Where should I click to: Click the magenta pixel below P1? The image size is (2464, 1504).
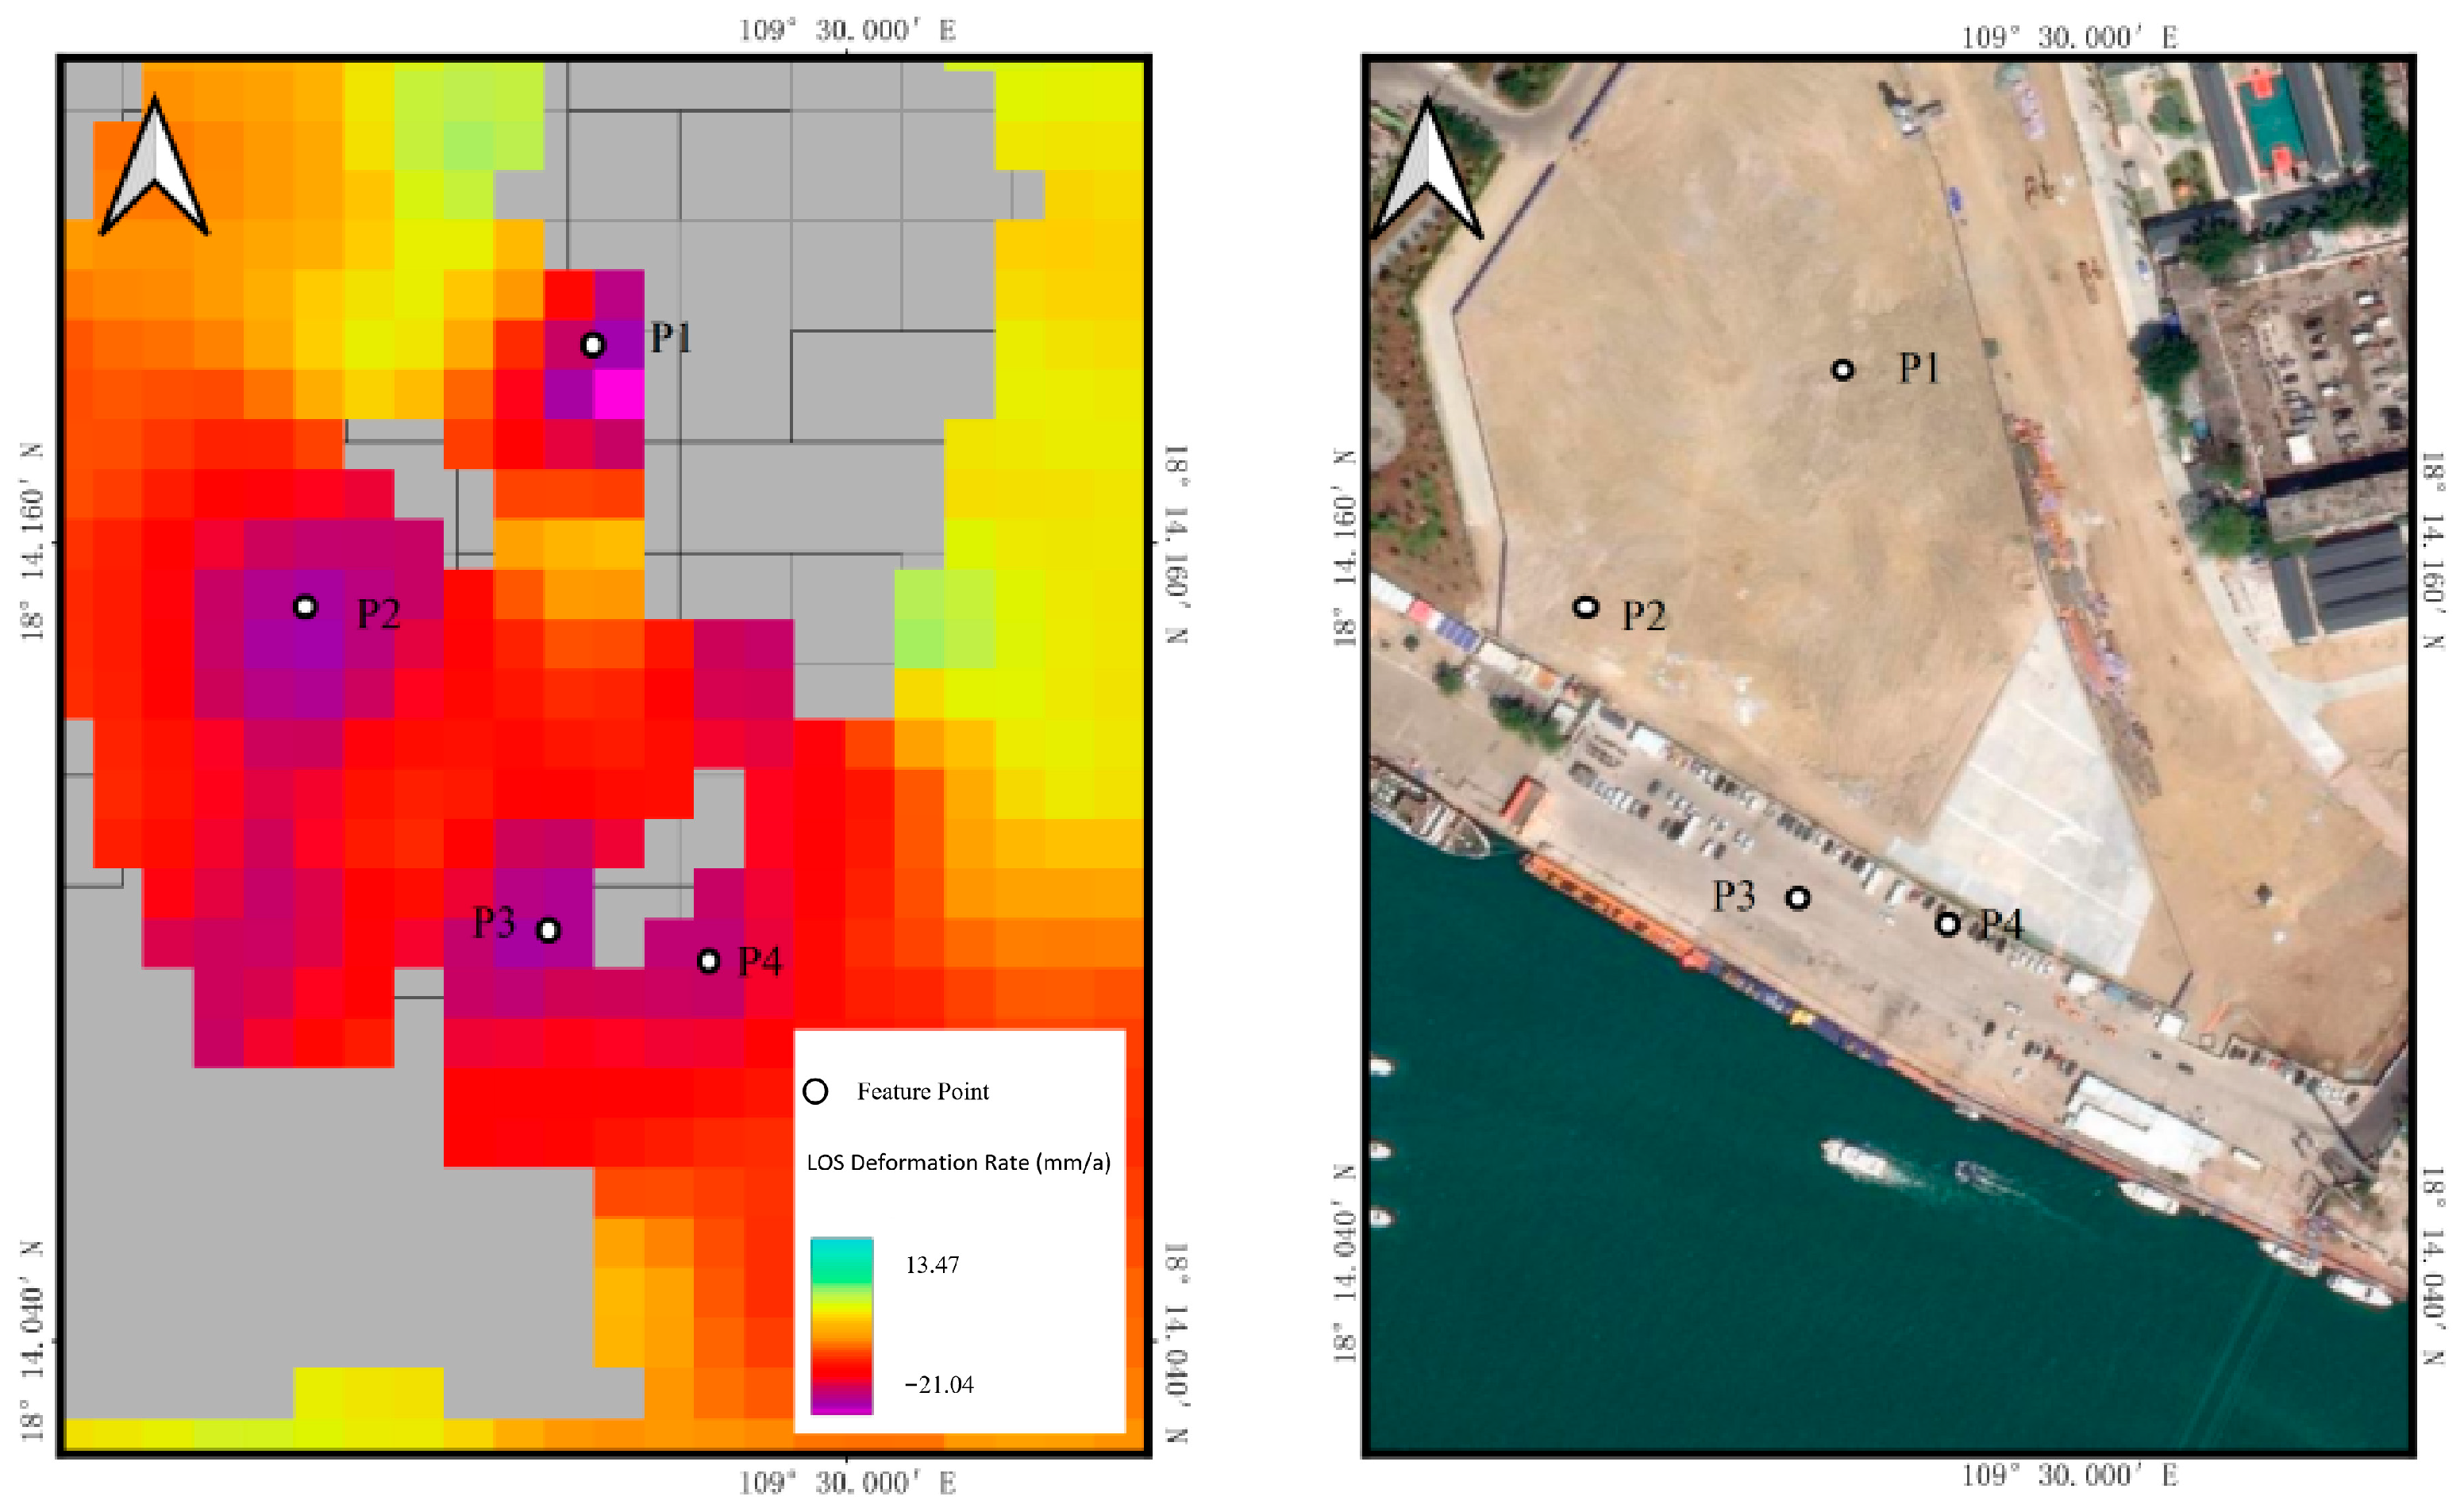619,394
